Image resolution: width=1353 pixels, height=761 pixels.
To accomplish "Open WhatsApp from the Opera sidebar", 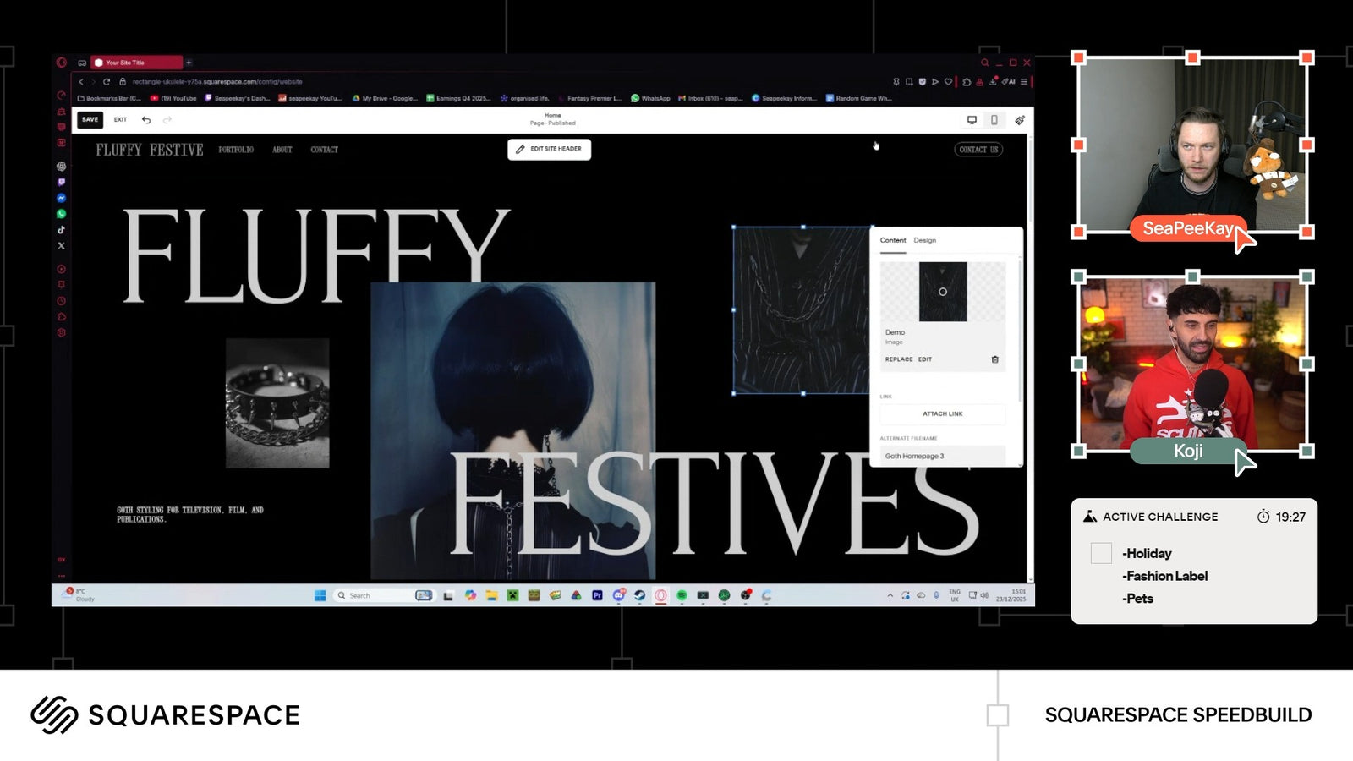I will pos(61,214).
